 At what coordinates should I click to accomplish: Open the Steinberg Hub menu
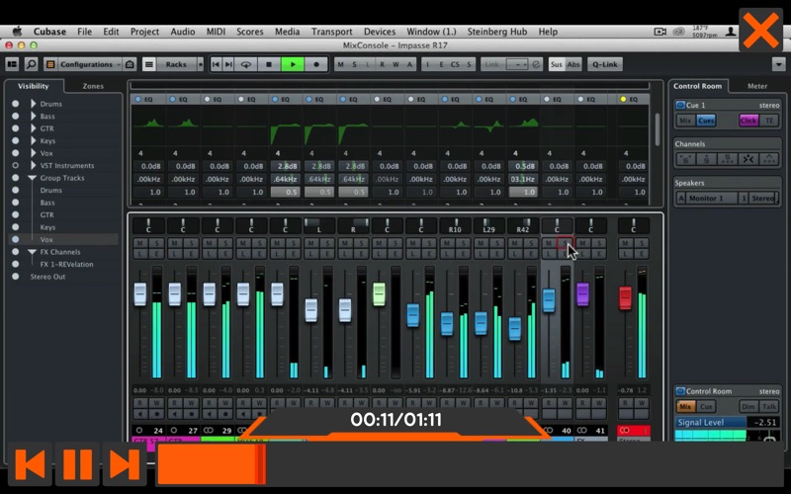(x=497, y=32)
